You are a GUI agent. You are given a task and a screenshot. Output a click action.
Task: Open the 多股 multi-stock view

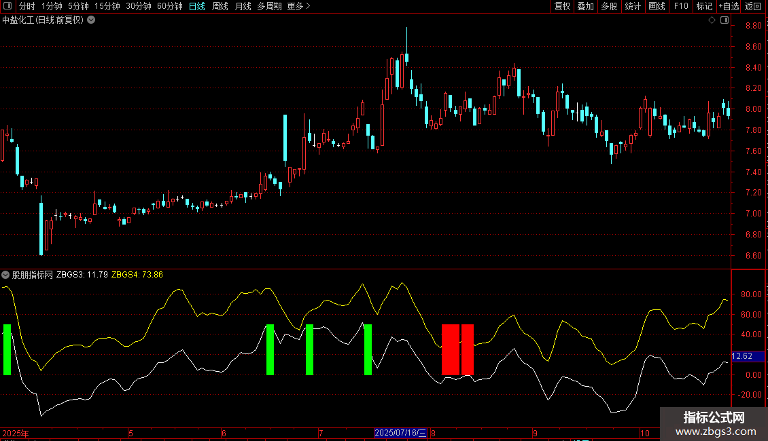pos(609,6)
